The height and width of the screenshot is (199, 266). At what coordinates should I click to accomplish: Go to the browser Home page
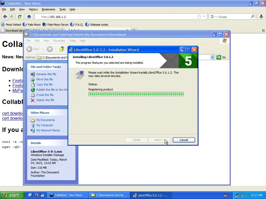(29, 17)
